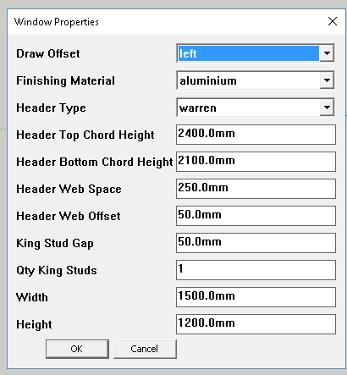The width and height of the screenshot is (347, 375).
Task: Open the Draw Offset dropdown arrow
Action: (x=327, y=53)
